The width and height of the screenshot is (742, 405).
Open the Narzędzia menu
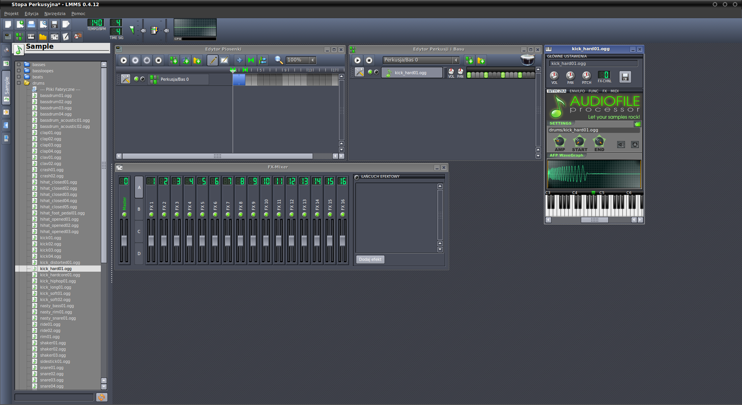tap(55, 14)
